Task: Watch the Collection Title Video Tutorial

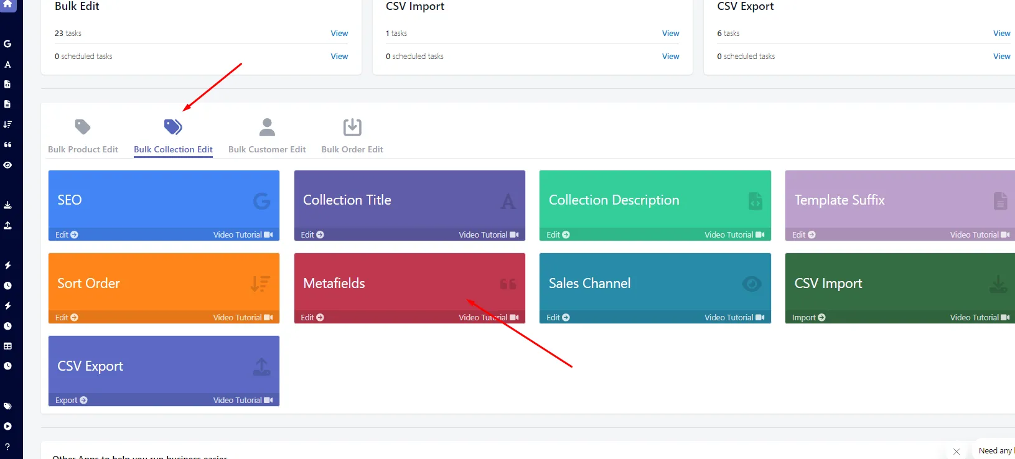Action: [489, 234]
